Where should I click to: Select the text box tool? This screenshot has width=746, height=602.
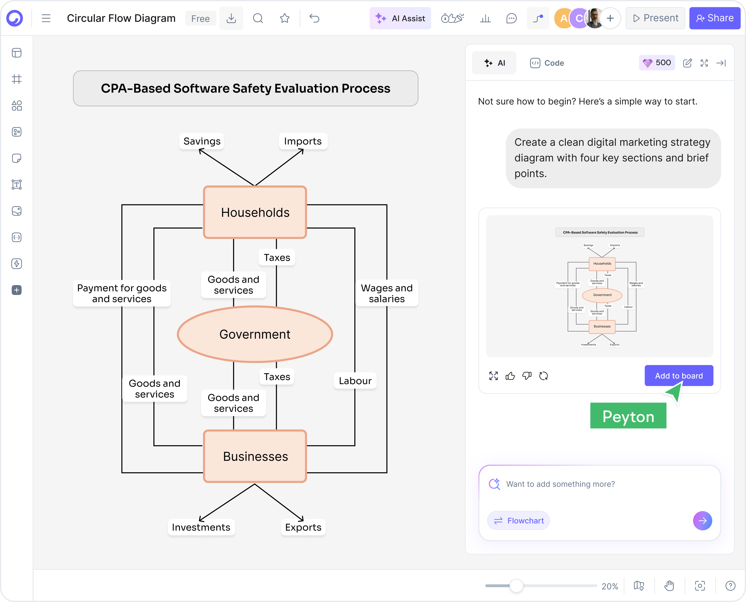17,185
